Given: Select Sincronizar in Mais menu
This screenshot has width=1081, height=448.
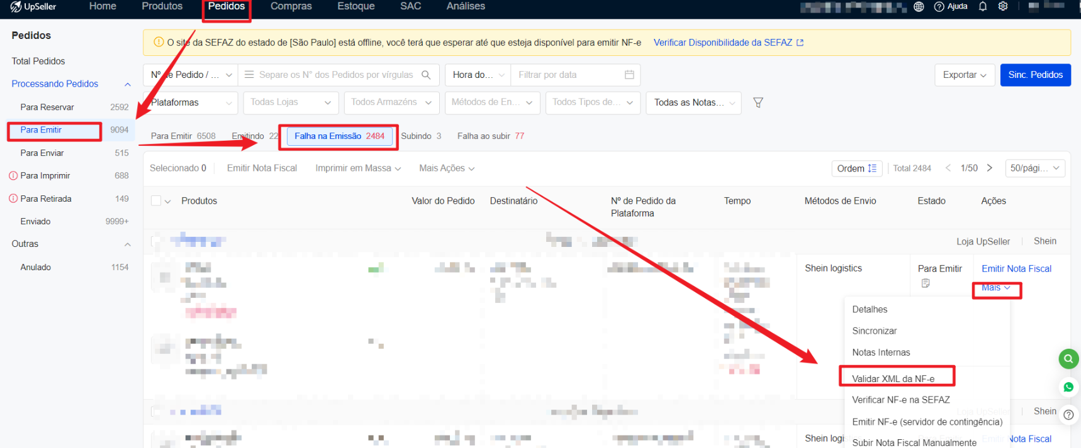Looking at the screenshot, I should pos(874,331).
